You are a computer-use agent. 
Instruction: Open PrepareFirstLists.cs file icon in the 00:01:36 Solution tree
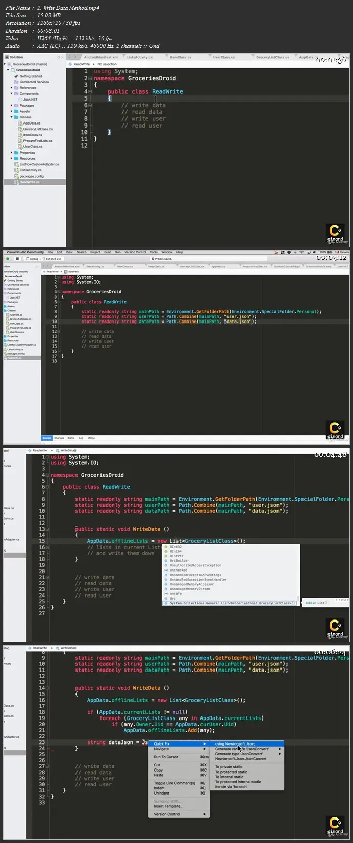[21, 141]
